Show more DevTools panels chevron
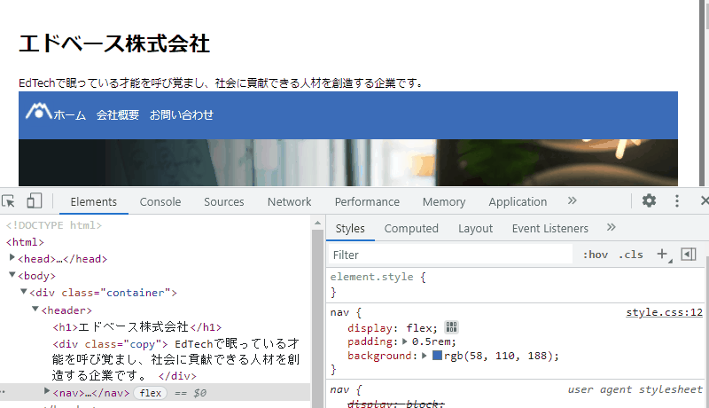The width and height of the screenshot is (709, 408). click(x=572, y=200)
